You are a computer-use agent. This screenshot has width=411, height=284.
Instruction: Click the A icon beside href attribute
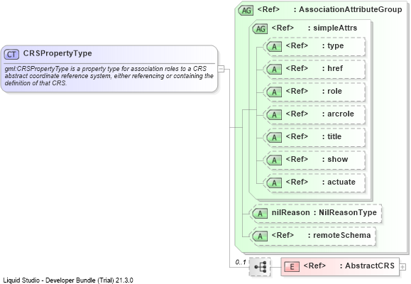[x=274, y=70]
